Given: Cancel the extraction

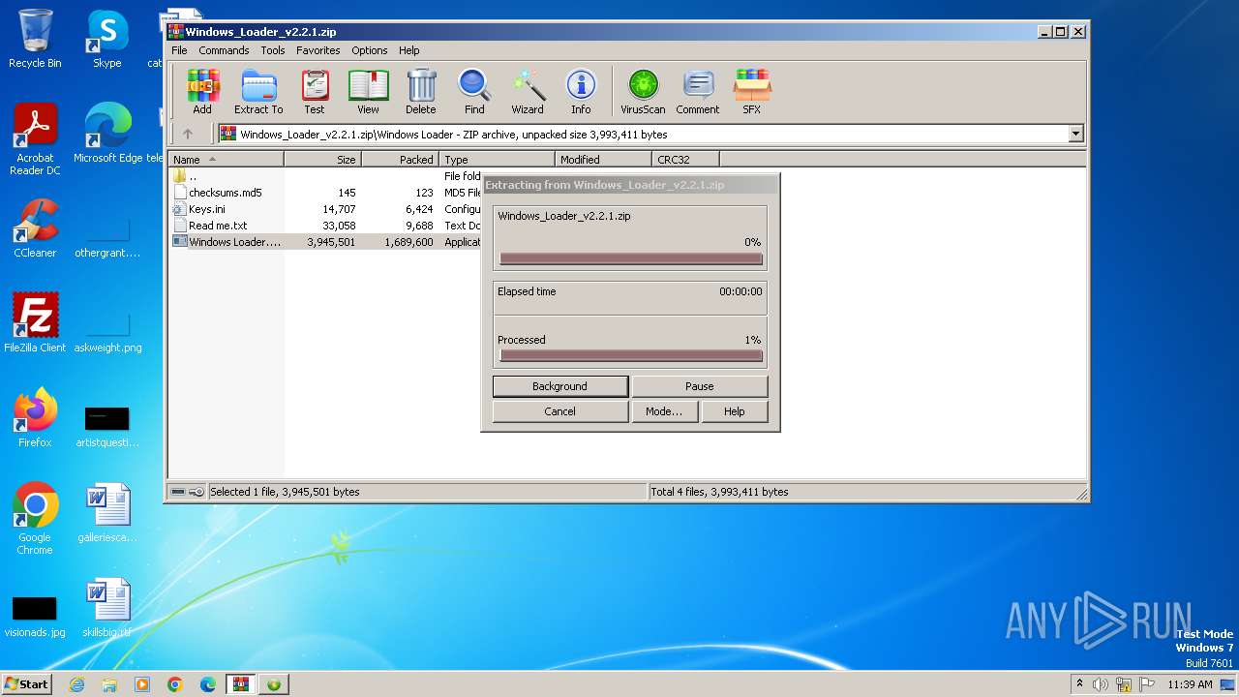Looking at the screenshot, I should tap(559, 411).
